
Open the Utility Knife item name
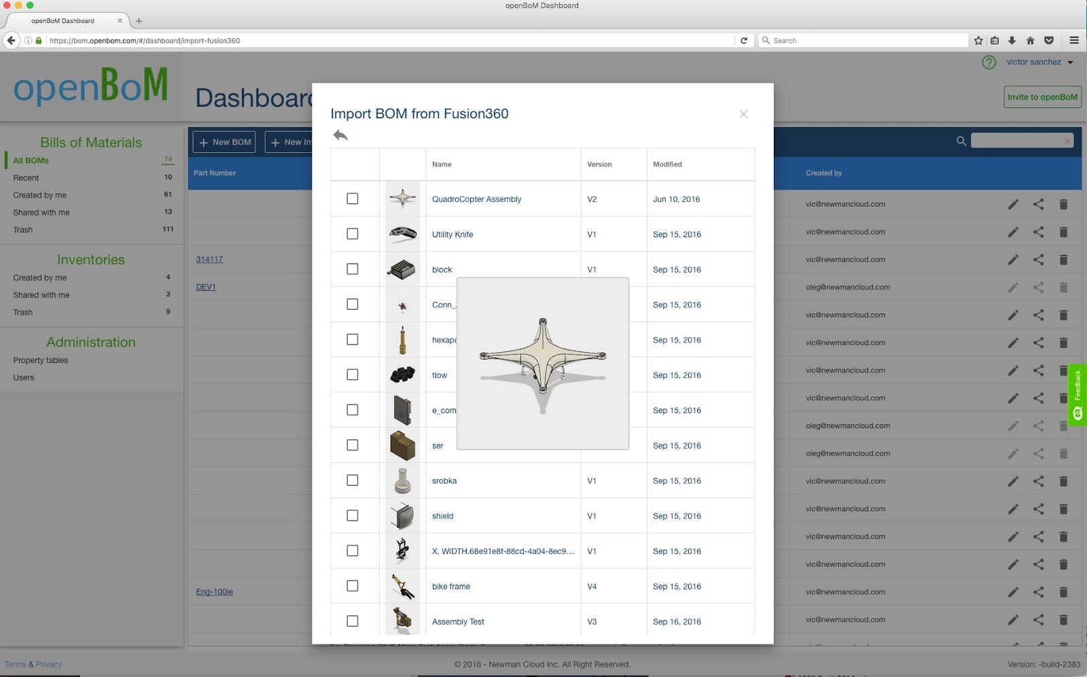coord(452,235)
